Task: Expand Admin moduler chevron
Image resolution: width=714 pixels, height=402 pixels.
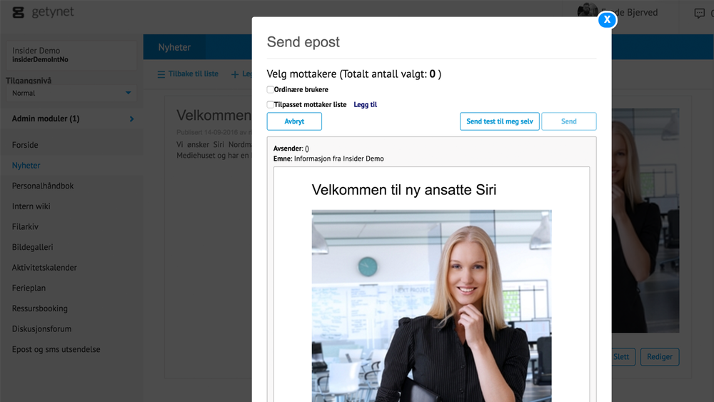Action: [131, 119]
